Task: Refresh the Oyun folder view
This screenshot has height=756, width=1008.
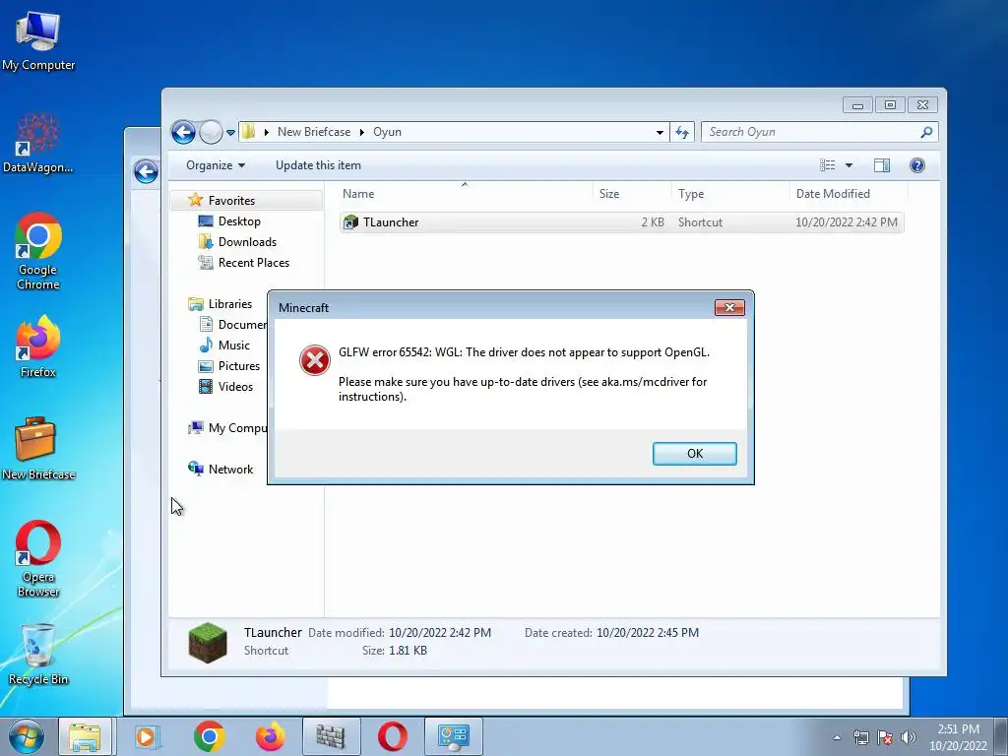Action: 682,133
